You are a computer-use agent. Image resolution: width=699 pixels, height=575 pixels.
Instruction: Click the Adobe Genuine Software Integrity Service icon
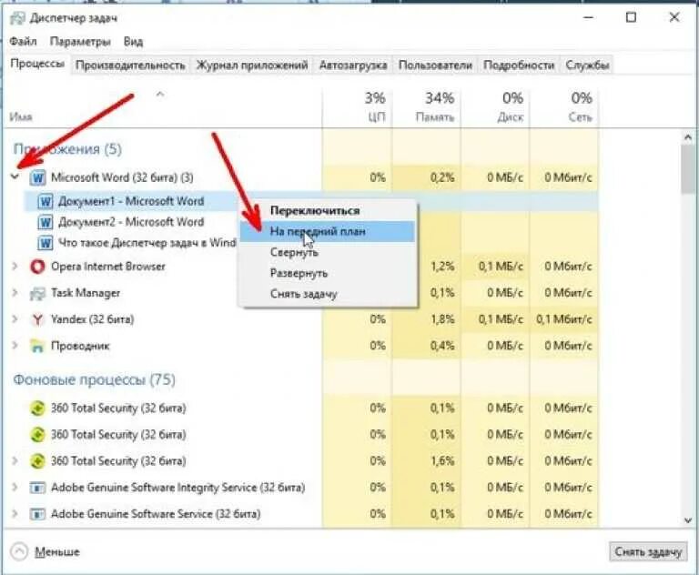[37, 488]
